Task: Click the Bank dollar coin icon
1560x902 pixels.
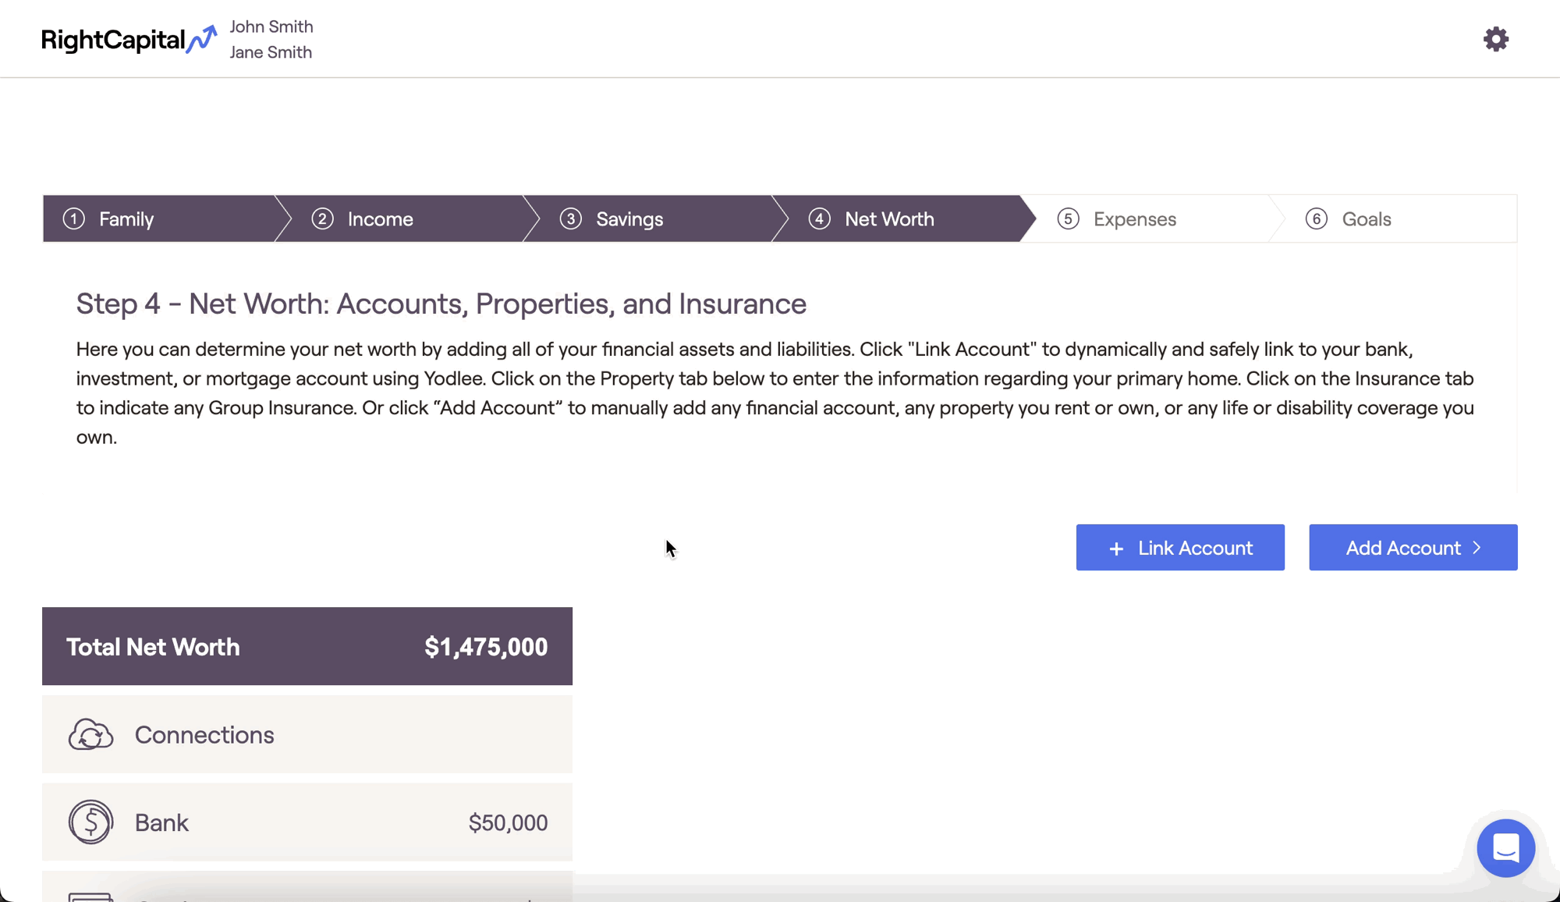Action: pos(90,822)
